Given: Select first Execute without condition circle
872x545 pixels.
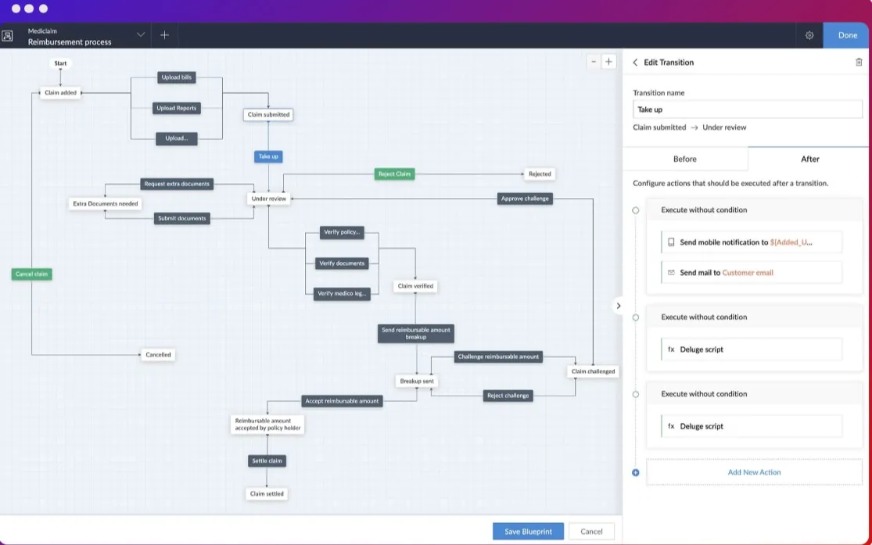Looking at the screenshot, I should (636, 210).
